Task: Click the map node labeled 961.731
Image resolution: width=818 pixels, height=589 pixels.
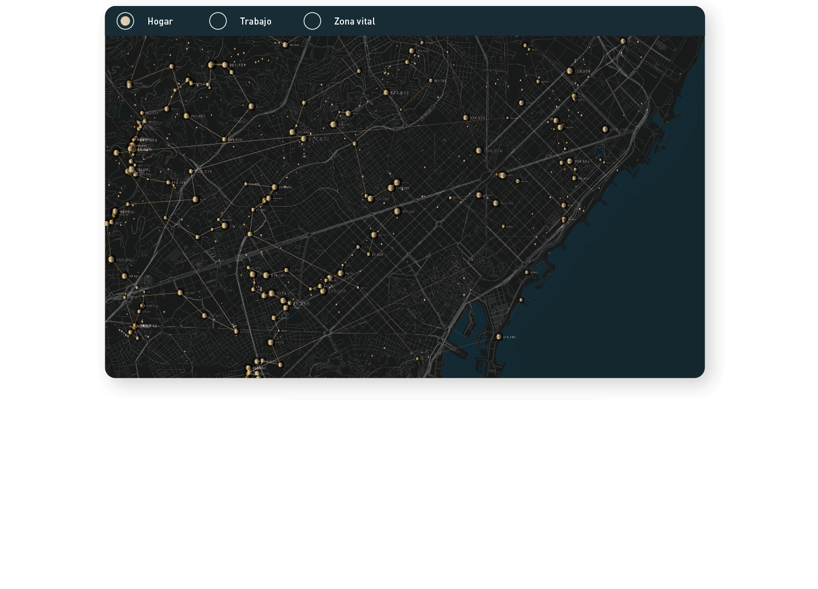Action: [225, 65]
